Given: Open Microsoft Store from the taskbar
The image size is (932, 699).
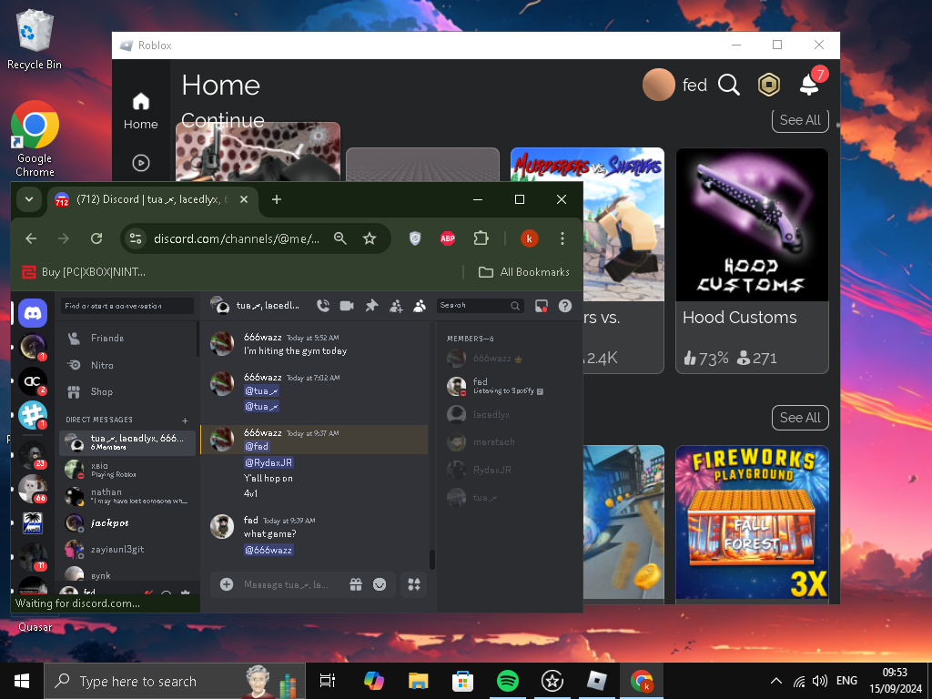Looking at the screenshot, I should click(x=463, y=681).
